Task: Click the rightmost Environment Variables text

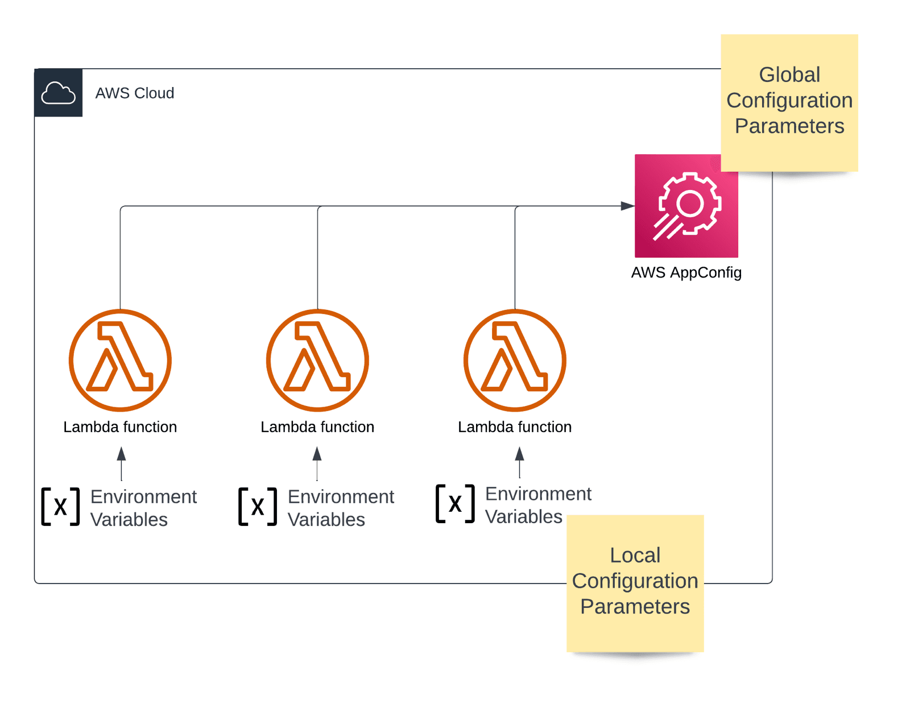Action: coord(537,505)
